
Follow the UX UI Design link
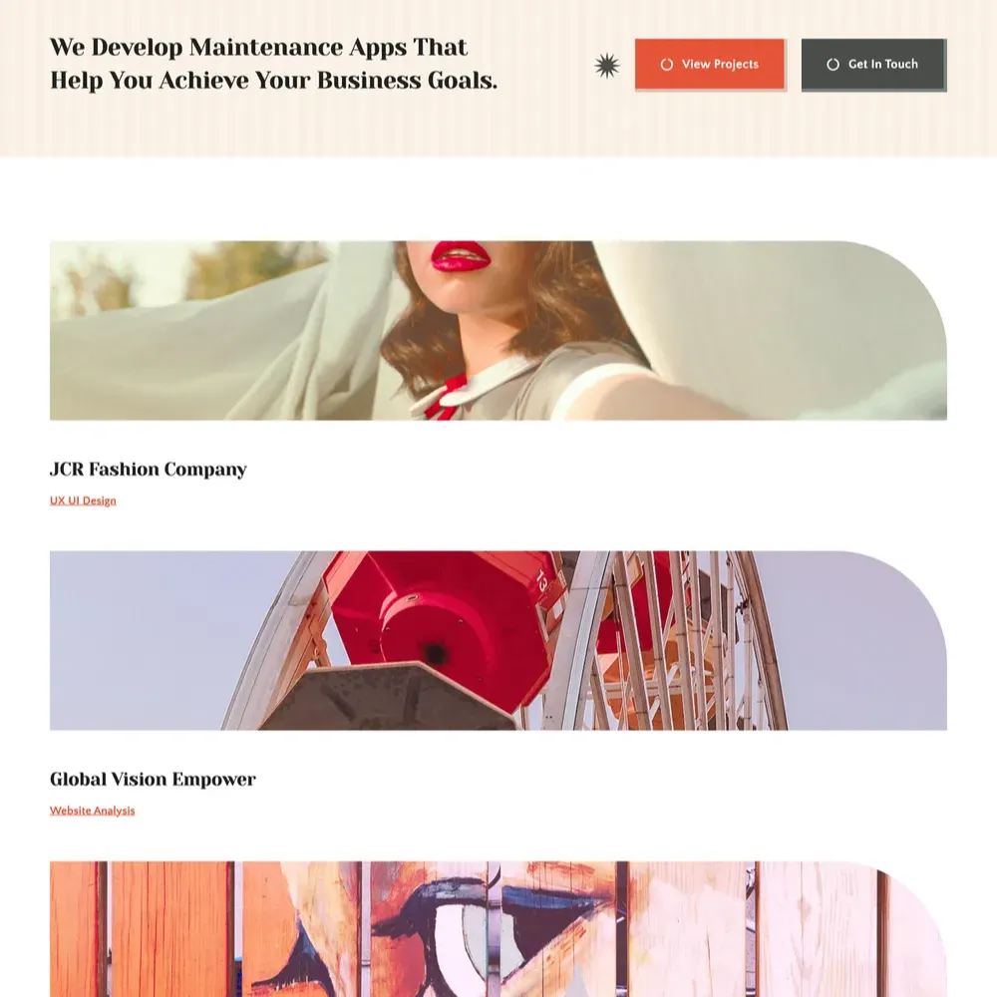[x=84, y=500]
